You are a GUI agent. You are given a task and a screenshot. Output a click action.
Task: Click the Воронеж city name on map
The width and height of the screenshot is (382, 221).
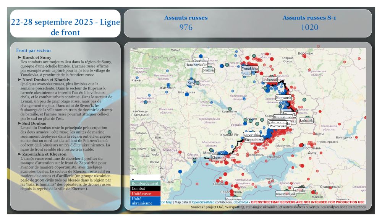306,53
